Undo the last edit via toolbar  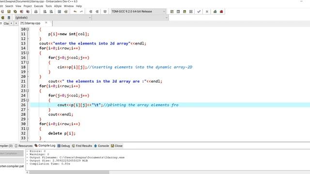click(75, 12)
